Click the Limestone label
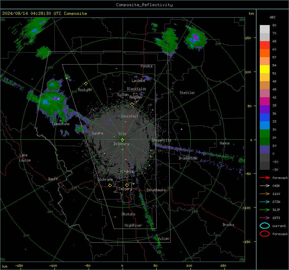 click(x=61, y=124)
